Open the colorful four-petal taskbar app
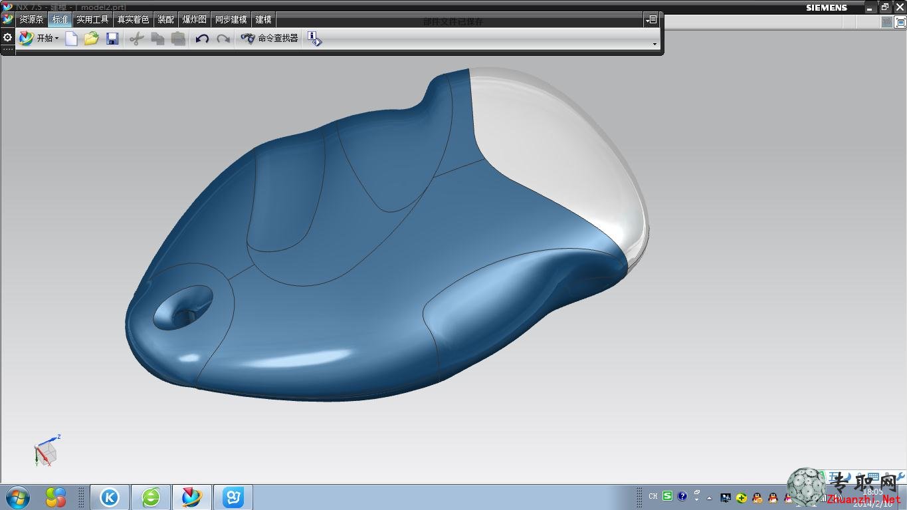The width and height of the screenshot is (907, 510). click(56, 497)
